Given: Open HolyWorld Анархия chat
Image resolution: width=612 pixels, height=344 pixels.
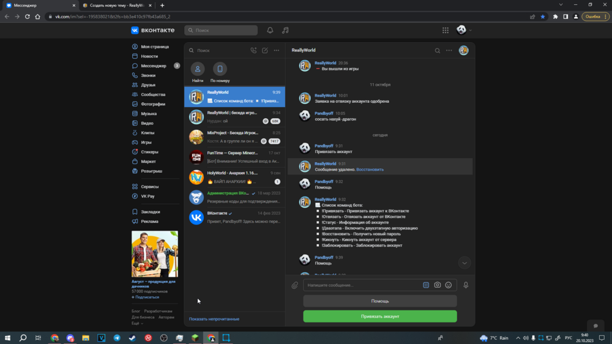Looking at the screenshot, I should (234, 178).
